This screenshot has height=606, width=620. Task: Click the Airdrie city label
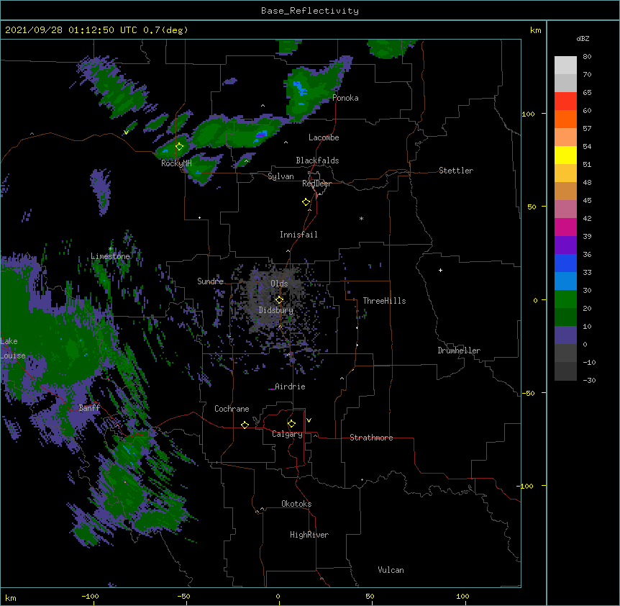[290, 386]
